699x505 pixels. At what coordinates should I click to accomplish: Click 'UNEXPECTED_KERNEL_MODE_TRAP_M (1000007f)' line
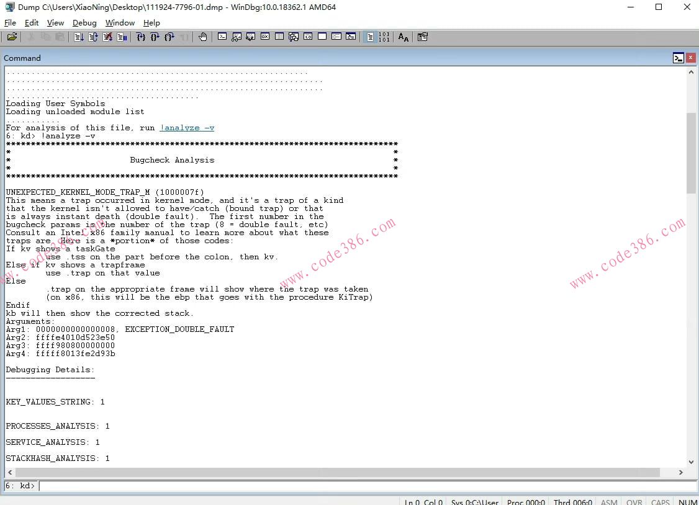105,192
